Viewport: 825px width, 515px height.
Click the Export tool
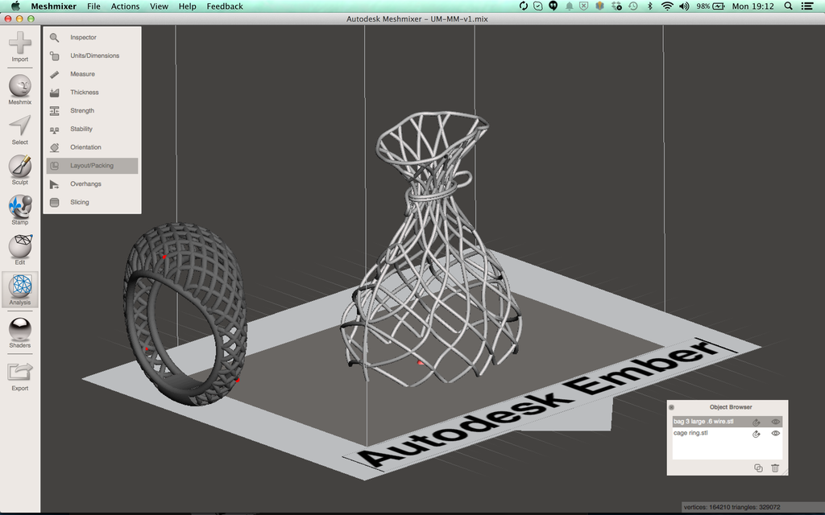20,376
